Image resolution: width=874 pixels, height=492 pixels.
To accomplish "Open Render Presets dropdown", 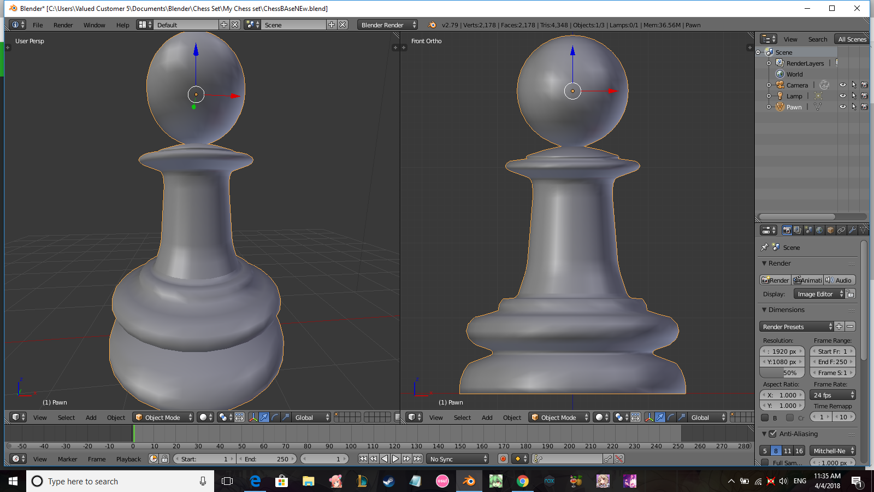I will coord(796,326).
